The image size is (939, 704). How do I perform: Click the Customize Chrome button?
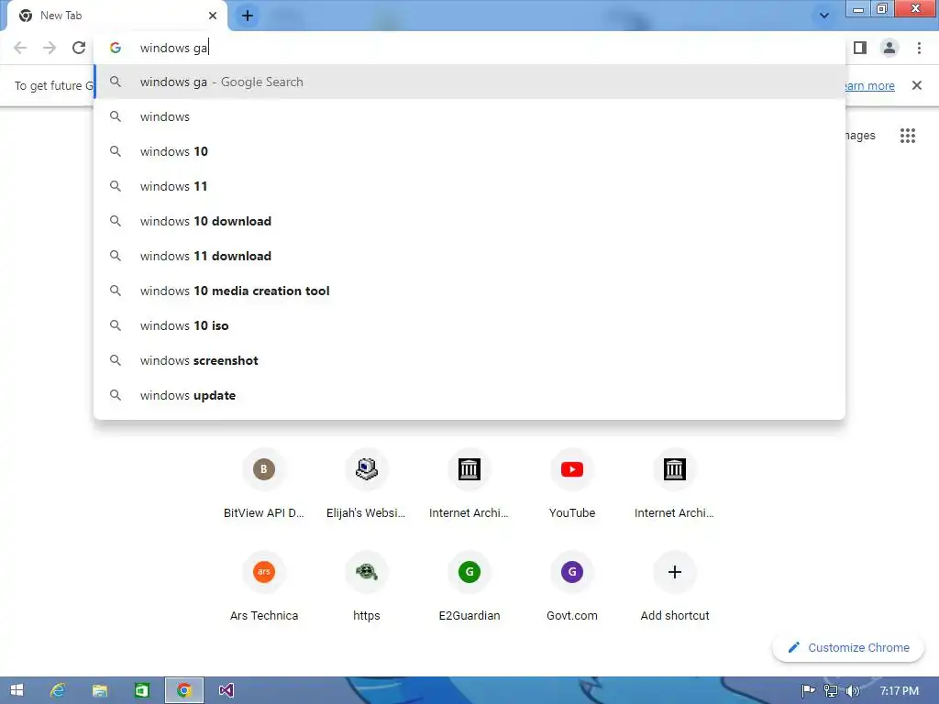(x=848, y=648)
